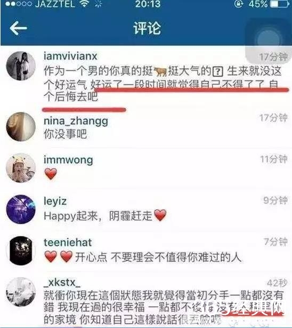Tap the 评论 header title
The image size is (292, 328).
tap(147, 28)
